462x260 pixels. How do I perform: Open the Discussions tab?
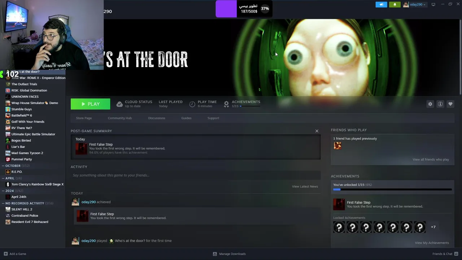(x=157, y=118)
